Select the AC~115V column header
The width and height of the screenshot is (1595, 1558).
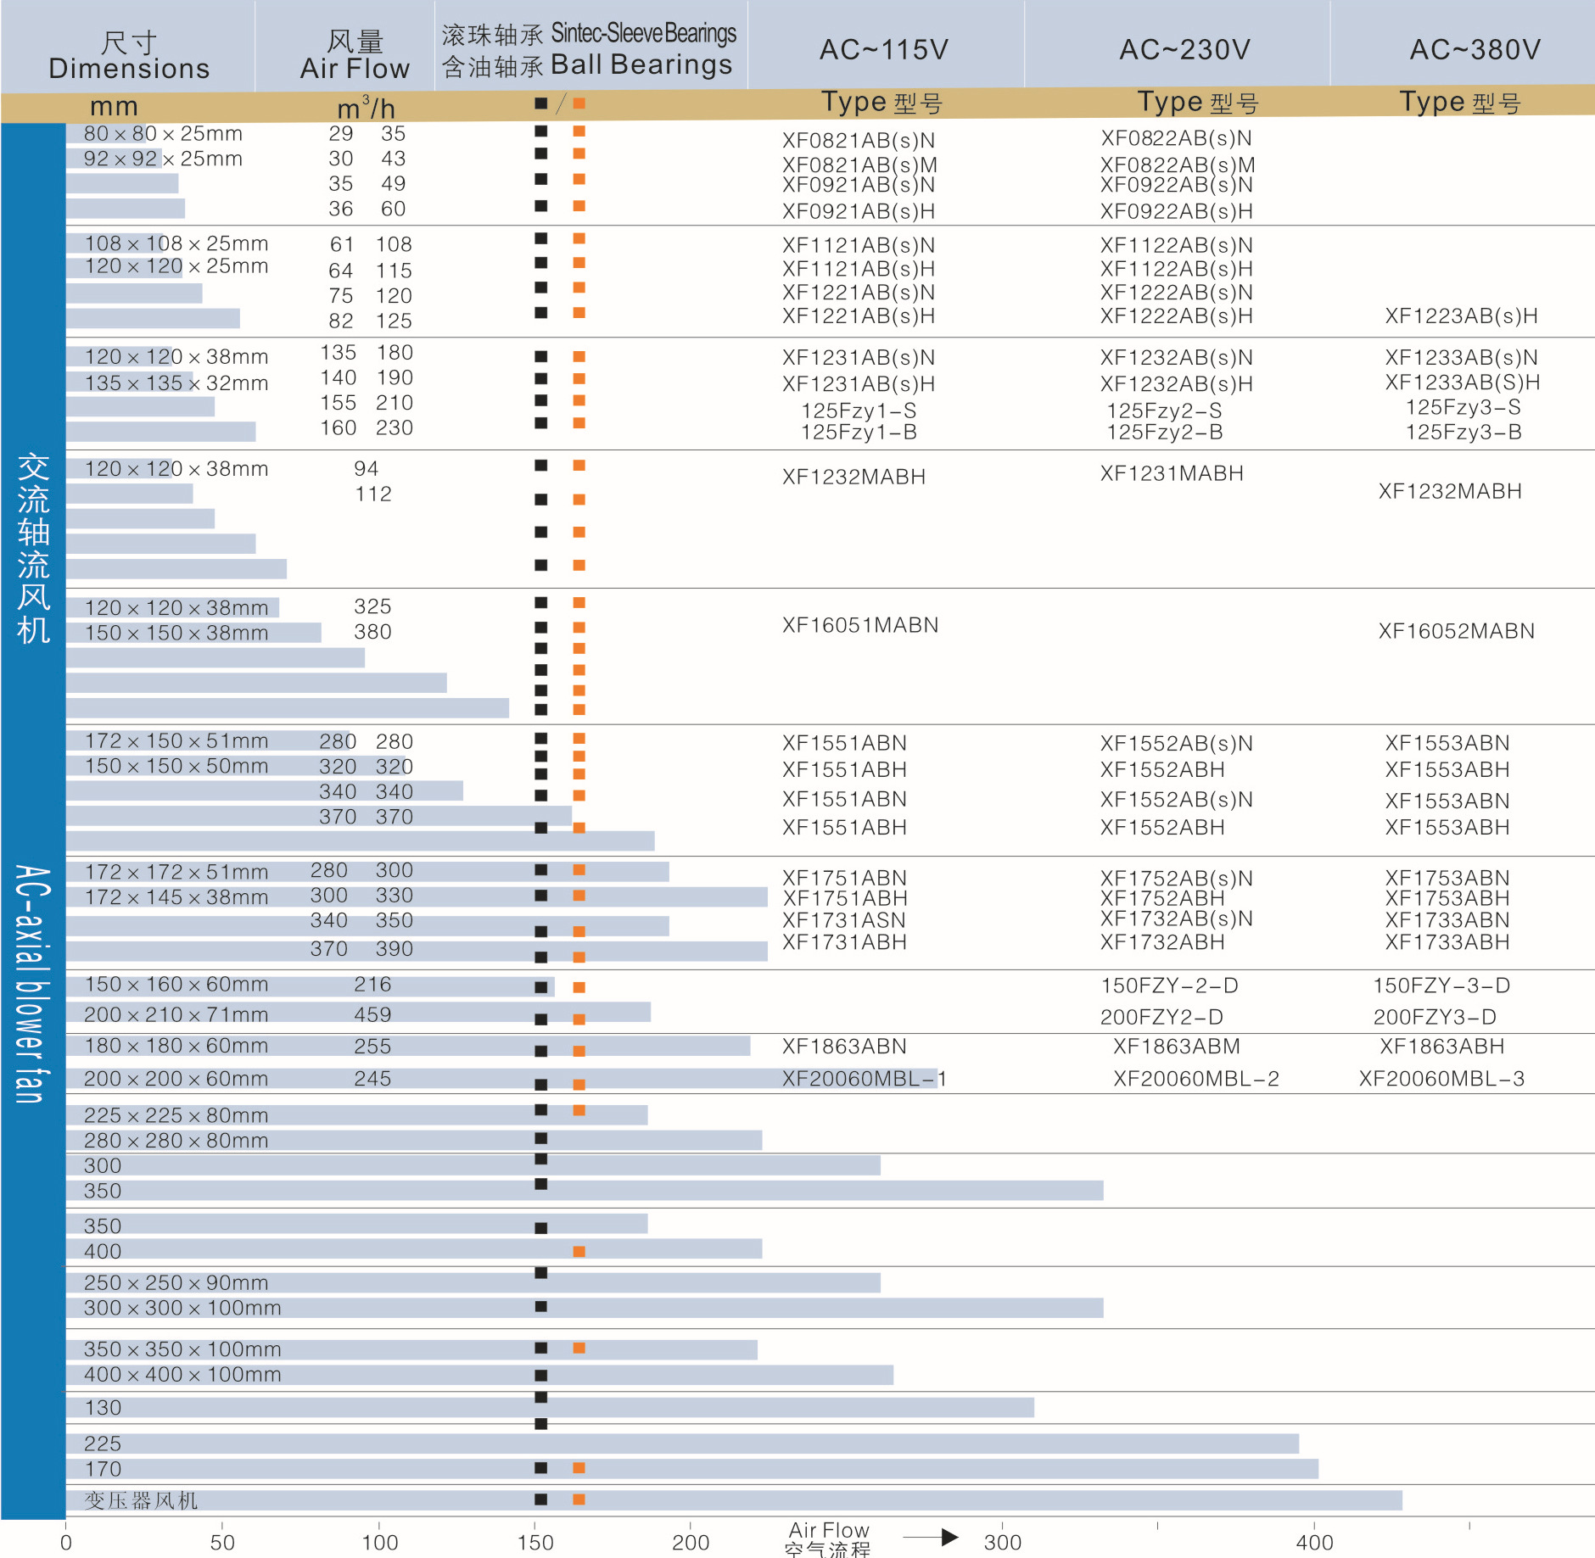coord(883,49)
